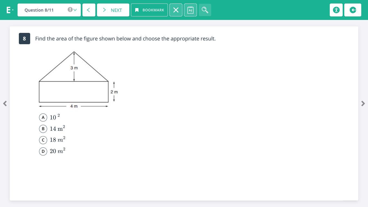Click left side page navigation arrow
The height and width of the screenshot is (207, 368).
(5, 103)
